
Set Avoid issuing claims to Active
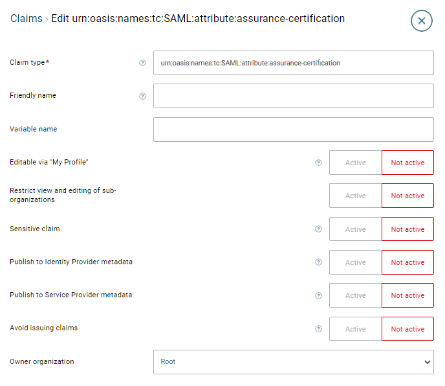tap(355, 329)
